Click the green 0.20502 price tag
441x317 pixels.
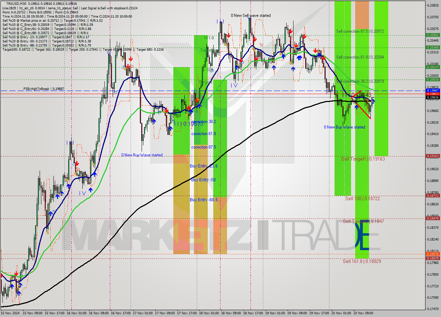pyautogui.click(x=433, y=35)
